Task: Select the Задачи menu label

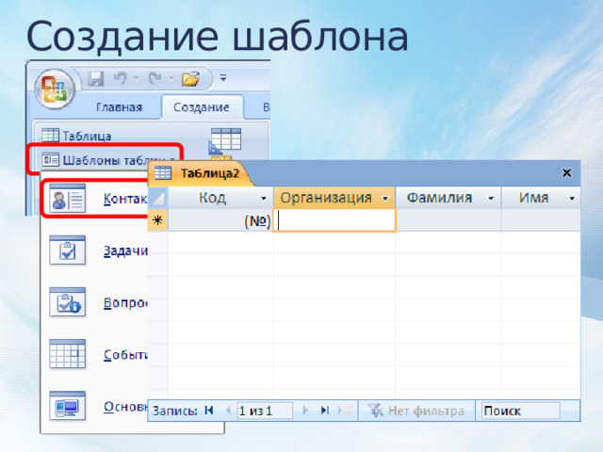Action: tap(125, 250)
